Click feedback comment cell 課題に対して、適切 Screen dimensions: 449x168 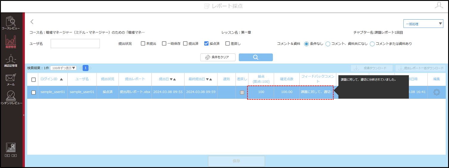316,92
